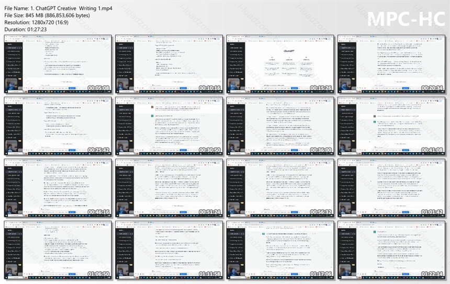The width and height of the screenshot is (450, 284).
Task: Click the thumbnail marked 00:20:34
Action: (x=391, y=64)
